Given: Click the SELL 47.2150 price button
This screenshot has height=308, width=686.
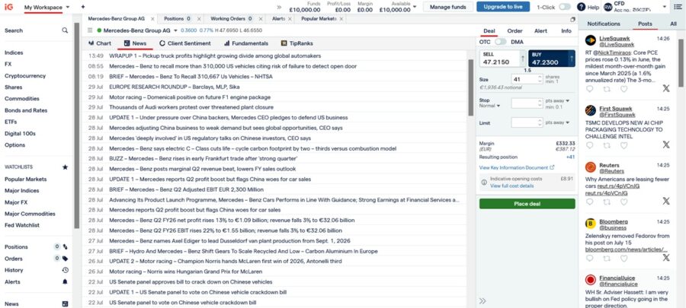Looking at the screenshot, I should click(x=503, y=59).
